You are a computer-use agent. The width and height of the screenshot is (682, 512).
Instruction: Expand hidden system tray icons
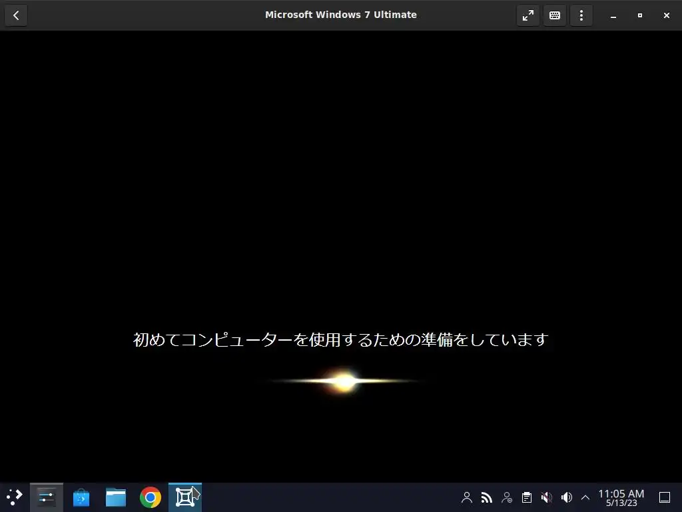(585, 497)
